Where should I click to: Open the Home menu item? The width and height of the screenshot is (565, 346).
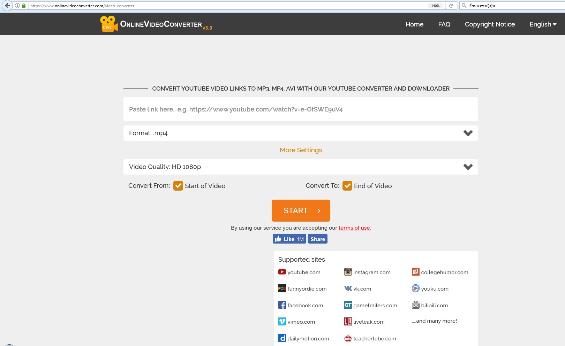pyautogui.click(x=414, y=24)
